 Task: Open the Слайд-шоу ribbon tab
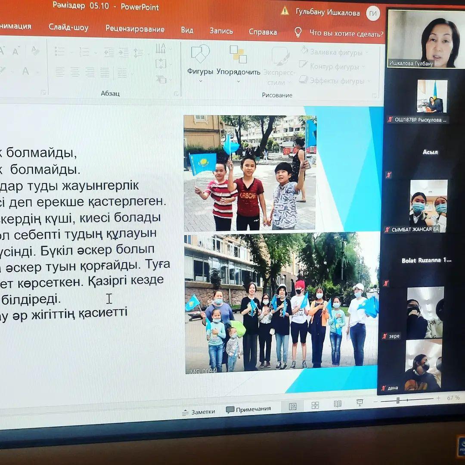point(68,28)
